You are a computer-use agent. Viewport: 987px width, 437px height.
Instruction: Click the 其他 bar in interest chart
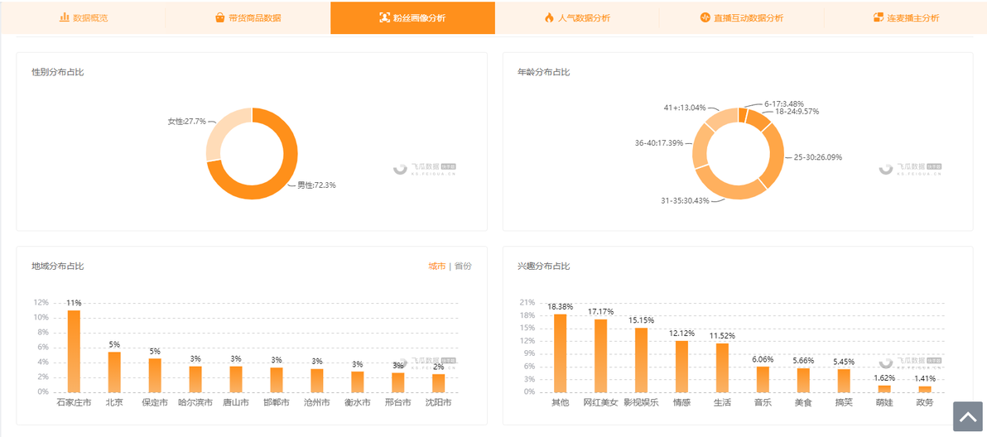point(561,353)
